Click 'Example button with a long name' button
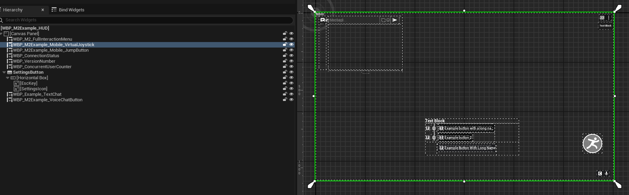 [468, 128]
